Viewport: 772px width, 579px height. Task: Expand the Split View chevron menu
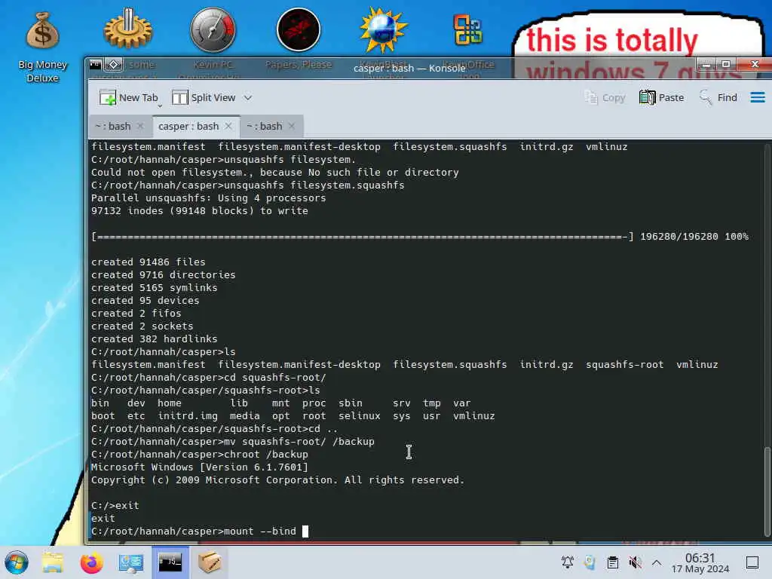(x=247, y=97)
